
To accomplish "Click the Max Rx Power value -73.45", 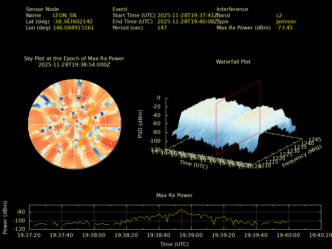I will tap(284, 28).
